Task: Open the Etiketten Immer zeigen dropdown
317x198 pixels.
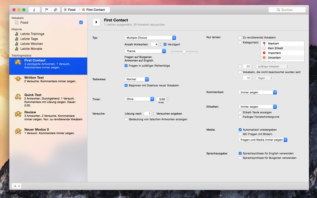Action: click(x=258, y=107)
